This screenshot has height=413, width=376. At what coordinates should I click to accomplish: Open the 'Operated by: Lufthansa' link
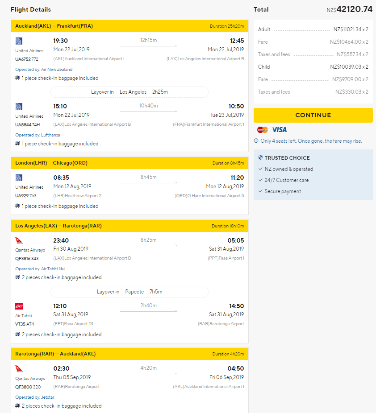(38, 135)
